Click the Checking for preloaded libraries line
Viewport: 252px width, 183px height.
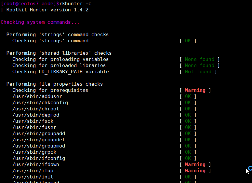(59, 65)
